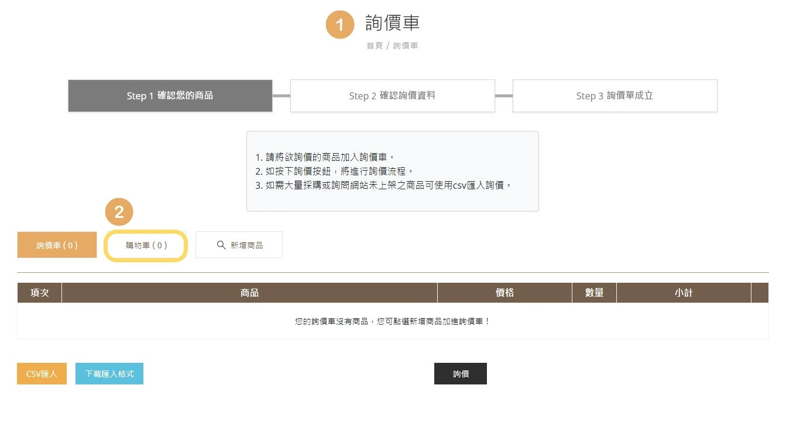Expand the Step 2 確認詢價資料 section
Viewport: 786px width, 423px height.
[393, 95]
